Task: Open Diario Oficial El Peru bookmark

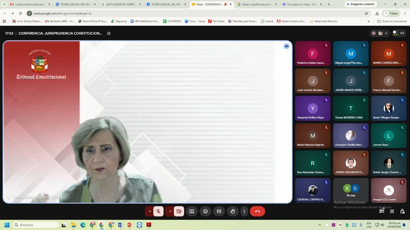Action: click(93, 21)
